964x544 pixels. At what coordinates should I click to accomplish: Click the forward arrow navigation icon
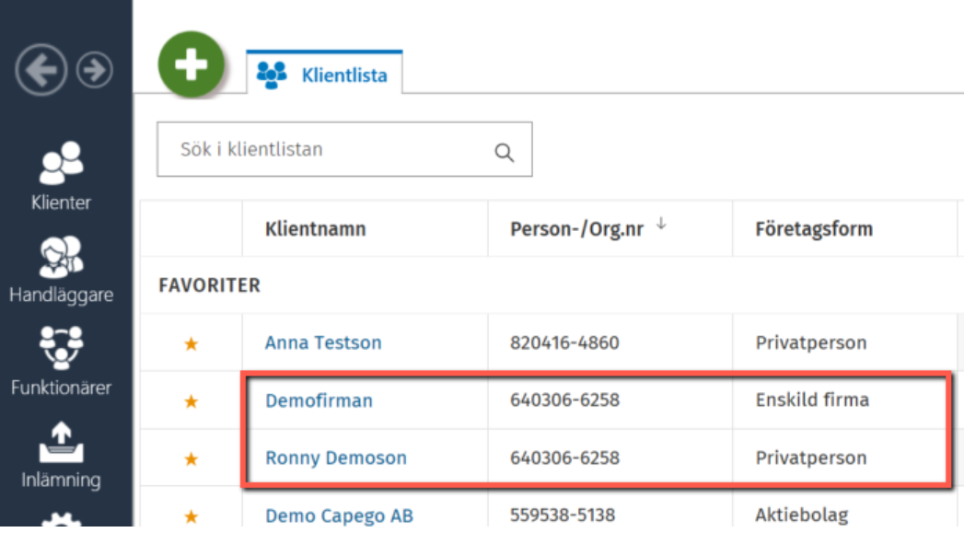95,70
